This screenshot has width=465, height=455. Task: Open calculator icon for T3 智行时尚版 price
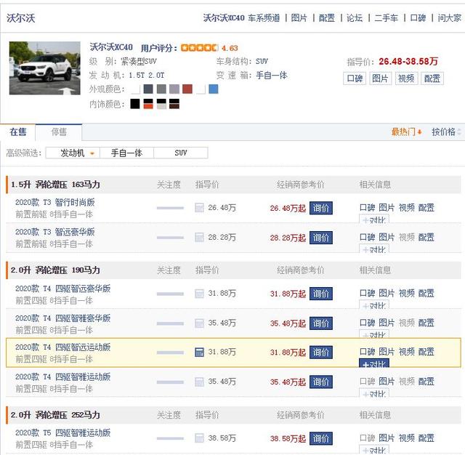[199, 208]
